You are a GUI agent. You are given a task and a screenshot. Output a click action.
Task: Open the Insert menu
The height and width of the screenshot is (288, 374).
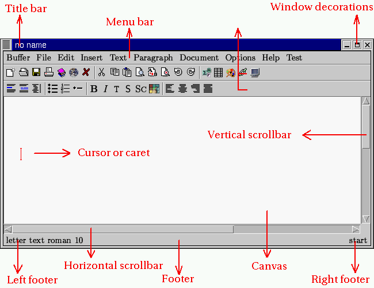click(x=91, y=58)
